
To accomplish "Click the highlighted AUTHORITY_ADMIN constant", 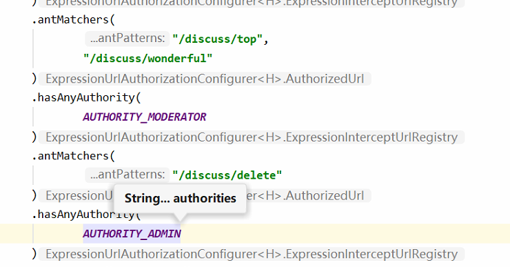I will coord(132,233).
